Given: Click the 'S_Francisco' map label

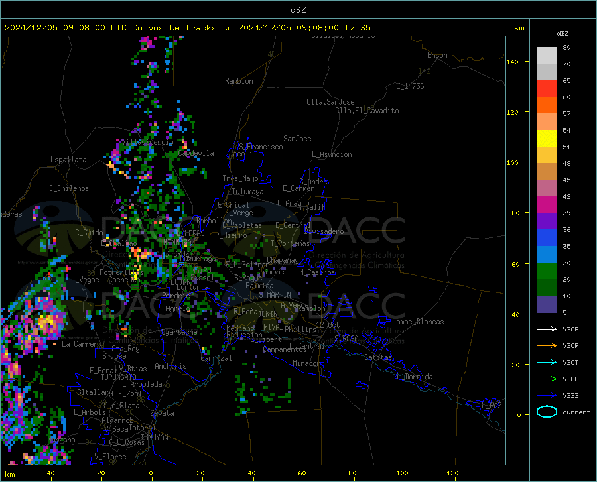Looking at the screenshot, I should [261, 147].
